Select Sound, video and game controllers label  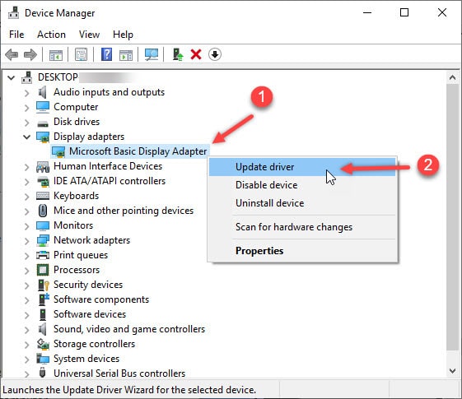129,329
